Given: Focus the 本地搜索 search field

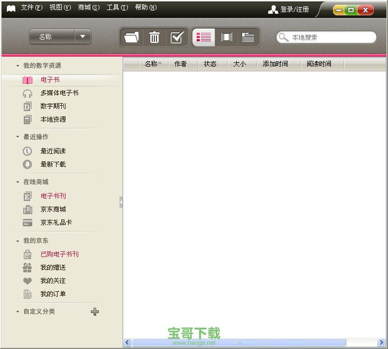Looking at the screenshot, I should point(326,38).
